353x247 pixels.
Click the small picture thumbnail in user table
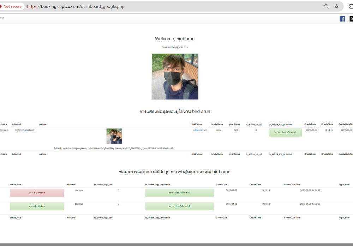pos(114,136)
